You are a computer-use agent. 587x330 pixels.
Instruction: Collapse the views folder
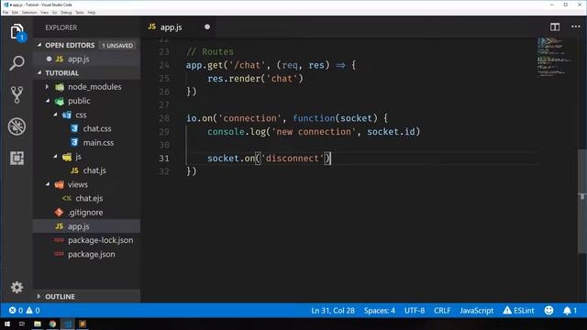48,184
